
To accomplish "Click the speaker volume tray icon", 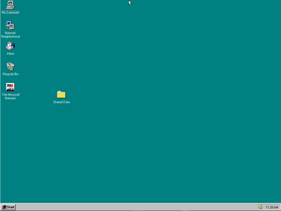I will [261, 207].
